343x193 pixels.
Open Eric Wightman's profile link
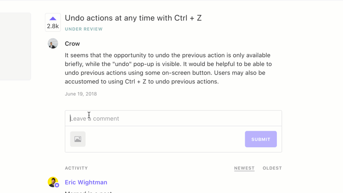(x=86, y=182)
